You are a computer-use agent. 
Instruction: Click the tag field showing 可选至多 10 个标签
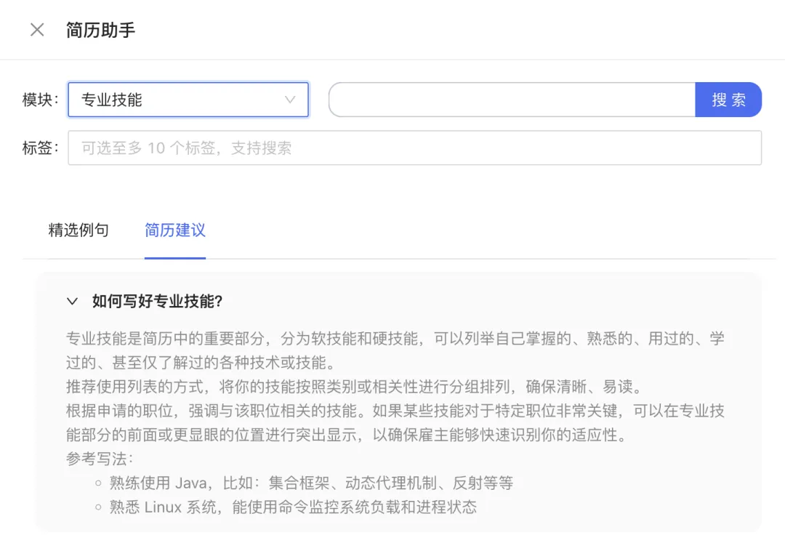[x=415, y=147]
